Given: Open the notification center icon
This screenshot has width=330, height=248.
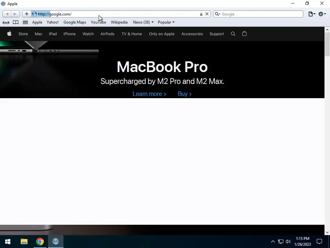Looking at the screenshot, I should pyautogui.click(x=319, y=242).
